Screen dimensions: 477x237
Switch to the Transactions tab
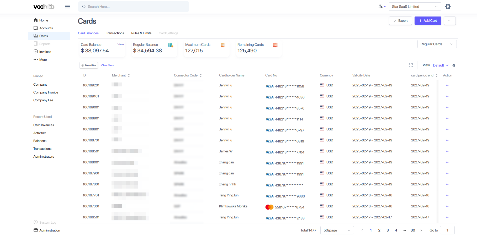click(115, 33)
